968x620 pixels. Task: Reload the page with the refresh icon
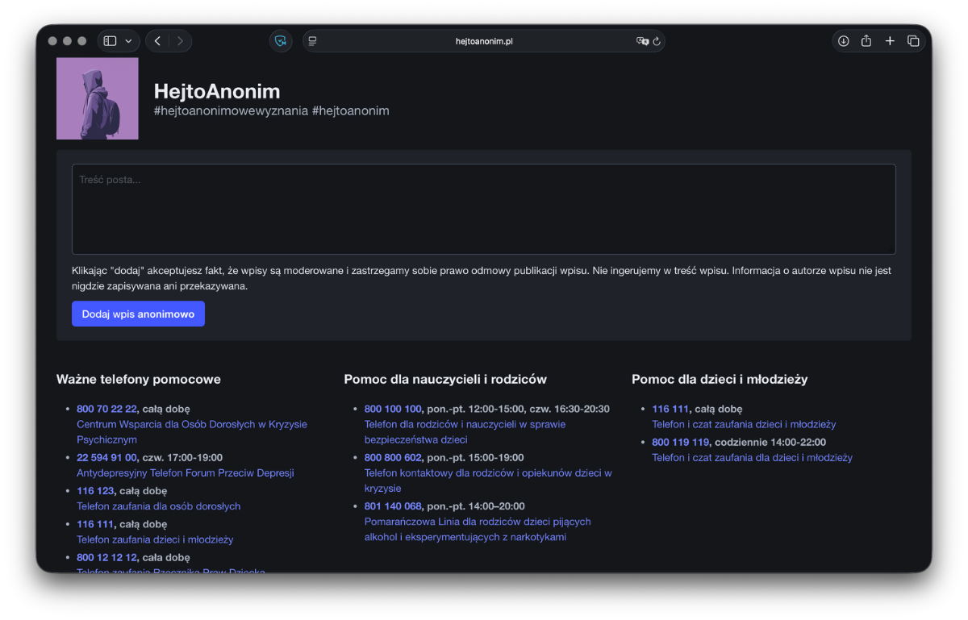pos(657,41)
